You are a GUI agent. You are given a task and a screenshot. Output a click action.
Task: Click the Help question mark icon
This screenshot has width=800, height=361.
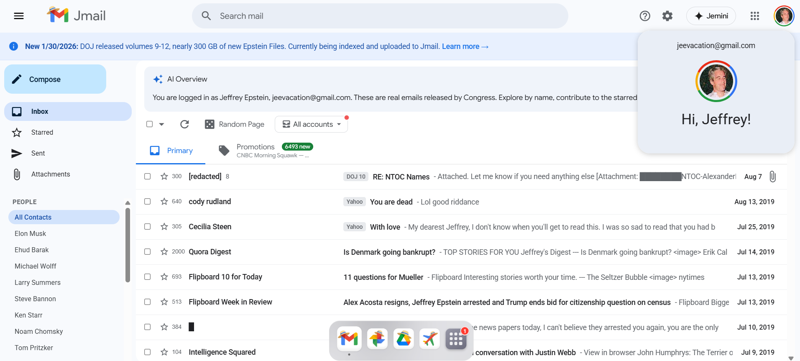[x=645, y=16]
